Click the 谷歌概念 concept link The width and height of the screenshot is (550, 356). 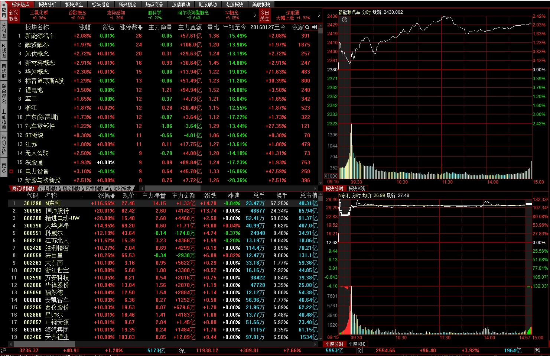[x=77, y=13]
